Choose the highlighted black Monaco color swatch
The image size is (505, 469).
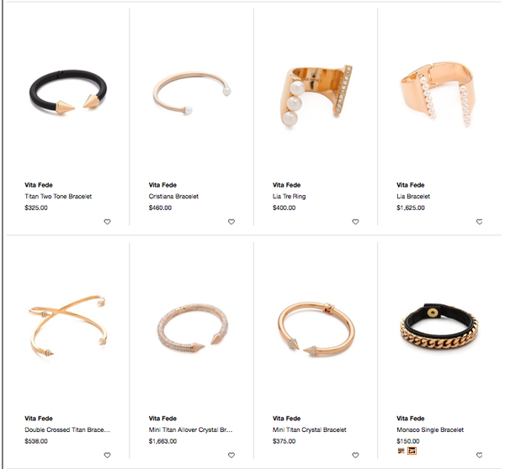(x=412, y=451)
